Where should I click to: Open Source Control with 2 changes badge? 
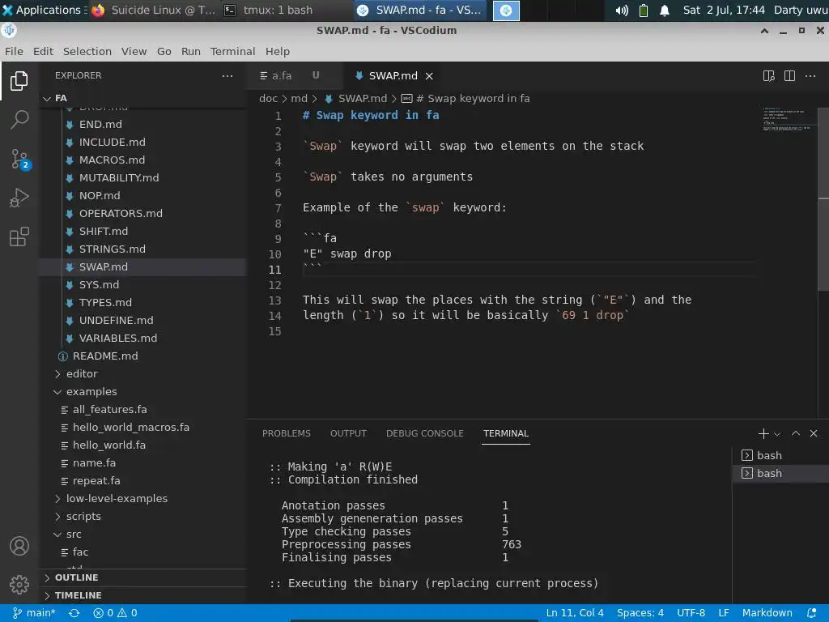[20, 160]
